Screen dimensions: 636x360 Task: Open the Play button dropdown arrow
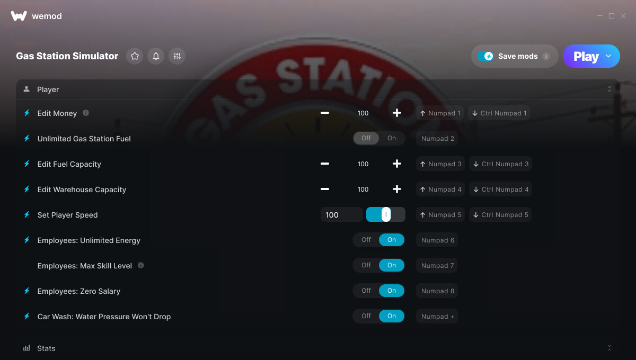[x=608, y=56]
